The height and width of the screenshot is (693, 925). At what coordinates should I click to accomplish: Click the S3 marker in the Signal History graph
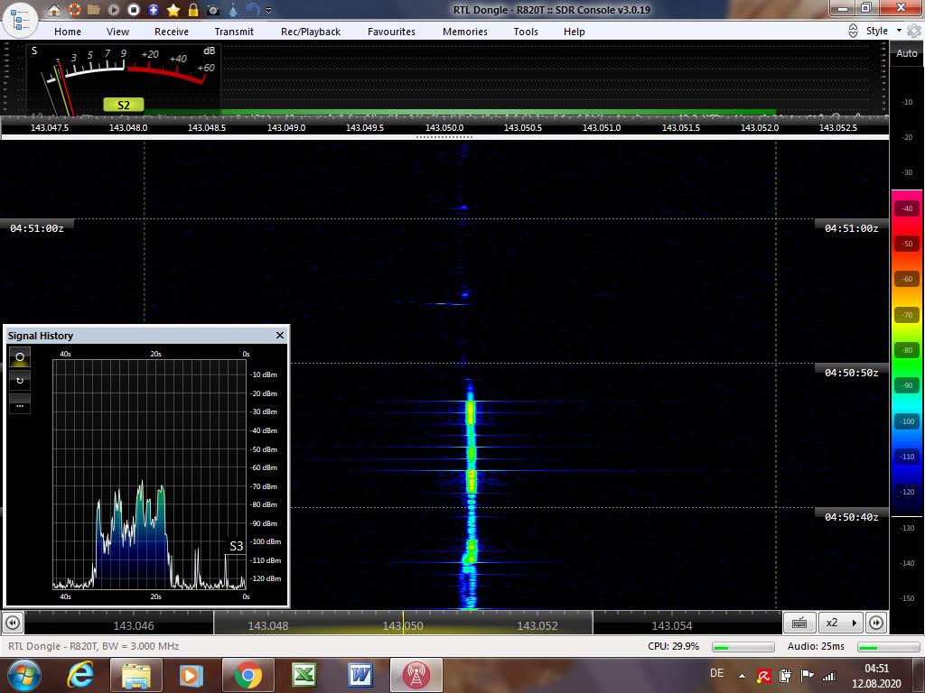point(236,546)
